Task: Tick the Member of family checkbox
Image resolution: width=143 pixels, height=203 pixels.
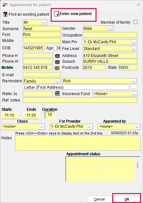Action: (135, 22)
